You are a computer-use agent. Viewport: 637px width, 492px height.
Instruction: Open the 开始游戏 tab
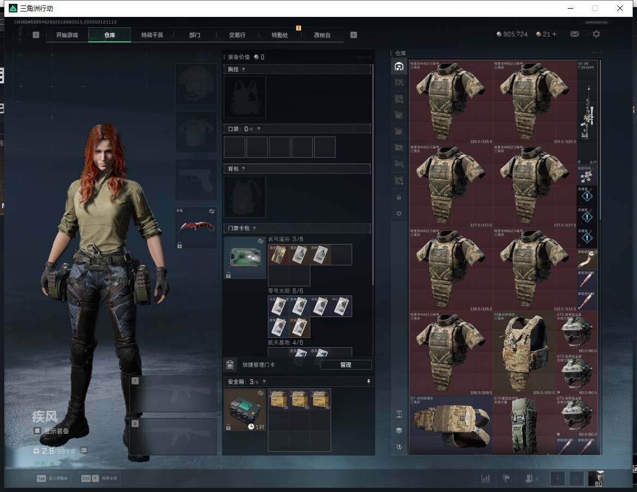[x=67, y=35]
